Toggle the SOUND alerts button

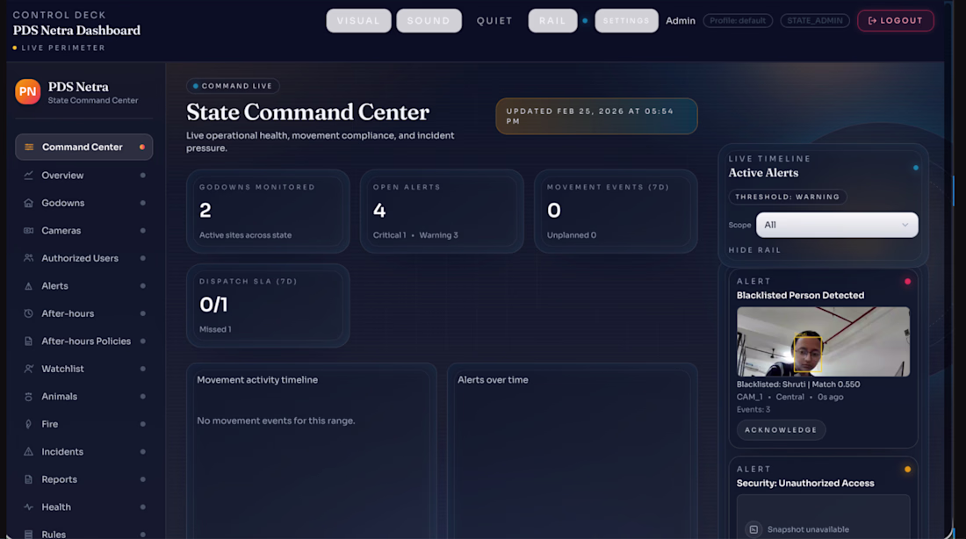pyautogui.click(x=429, y=20)
